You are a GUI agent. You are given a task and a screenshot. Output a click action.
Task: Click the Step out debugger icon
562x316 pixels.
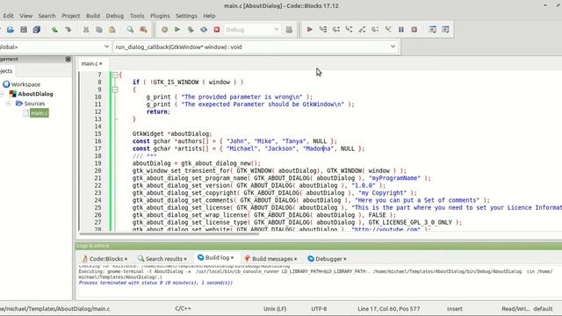tap(362, 30)
